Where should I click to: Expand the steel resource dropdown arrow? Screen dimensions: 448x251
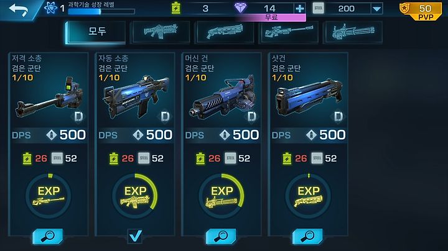click(377, 9)
